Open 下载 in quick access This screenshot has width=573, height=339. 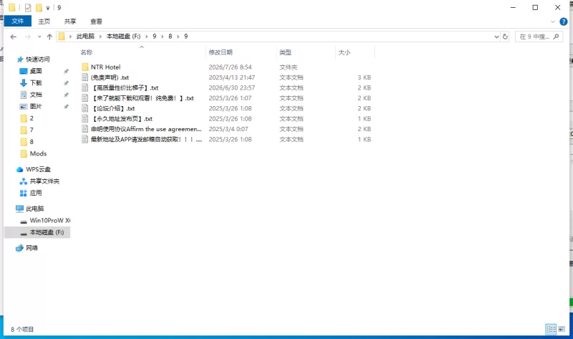[x=36, y=82]
